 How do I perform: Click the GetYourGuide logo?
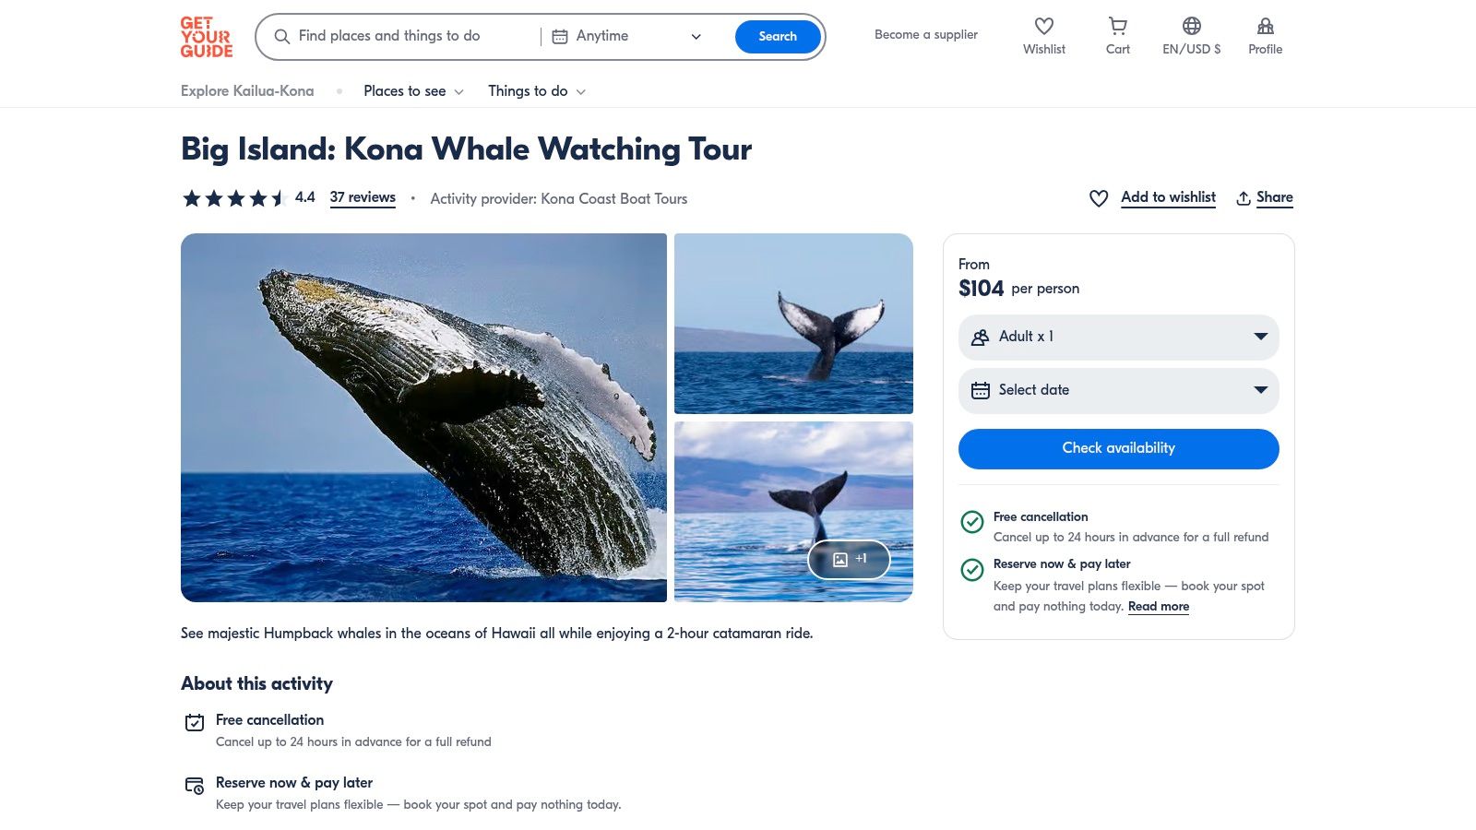point(205,37)
